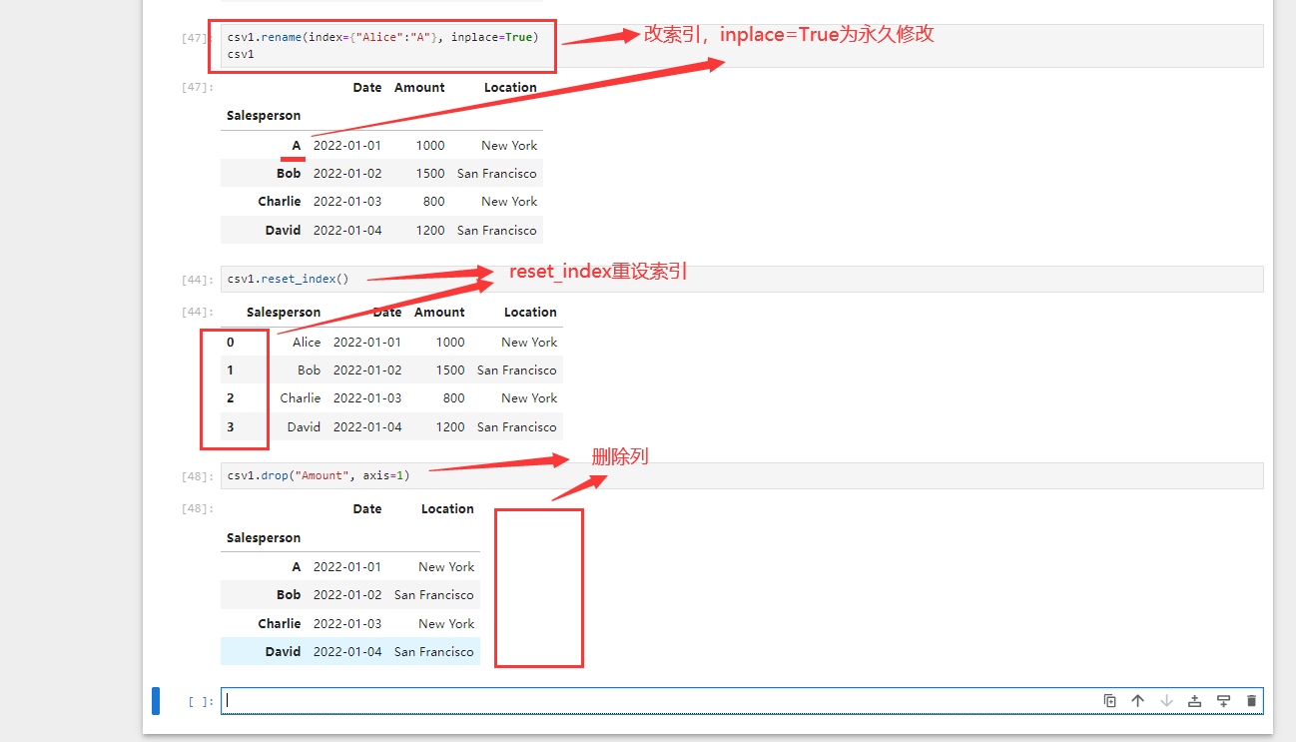Screen dimensions: 1296x742
Task: Select index value 0 in reset_index table
Action: [231, 342]
